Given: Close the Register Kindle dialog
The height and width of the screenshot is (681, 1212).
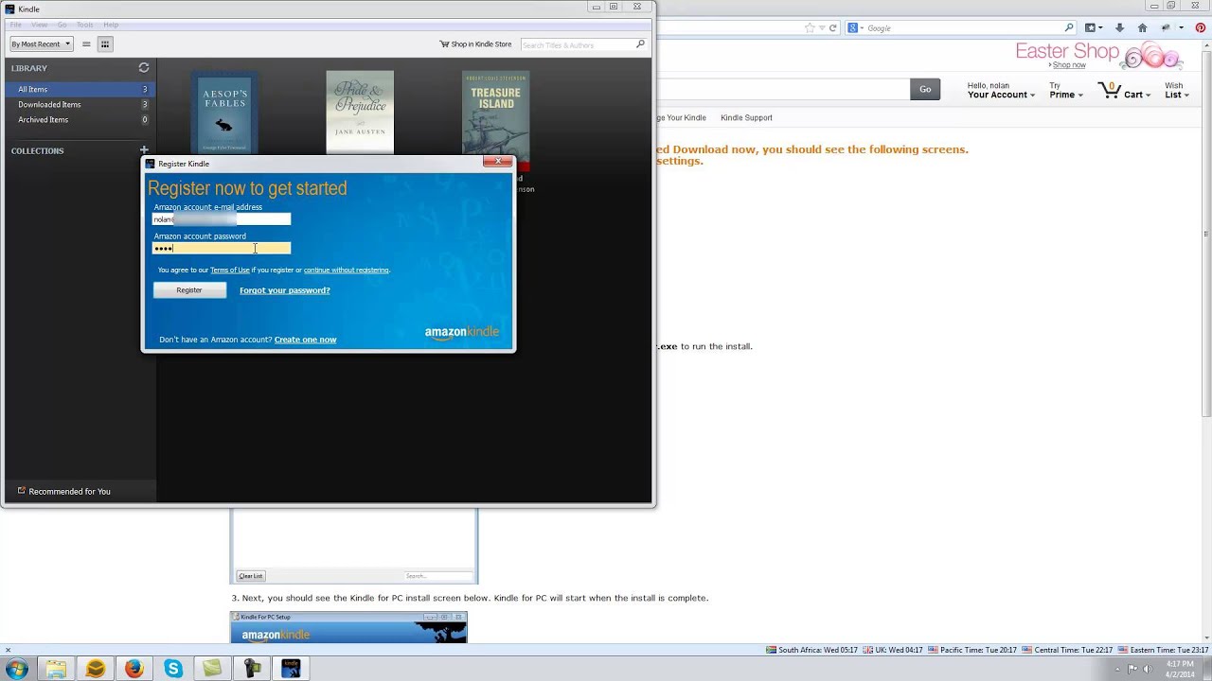Looking at the screenshot, I should pos(498,162).
